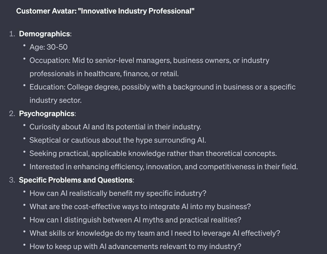Click the "Skeptical or cautious" bullet
The image size is (327, 254).
(118, 140)
